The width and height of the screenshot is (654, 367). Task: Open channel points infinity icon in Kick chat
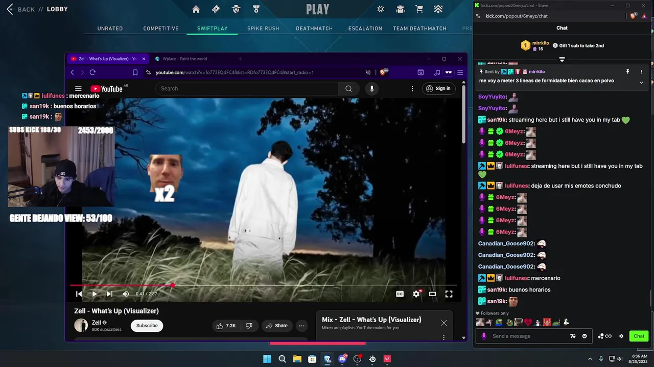[x=605, y=336]
